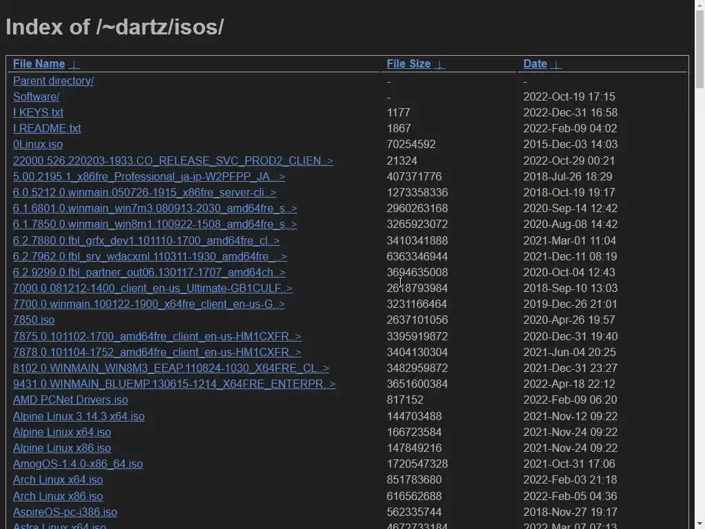Download 5.00.2195.1_x86fre_Professional_ja-jp file
The width and height of the screenshot is (705, 529).
pos(149,176)
